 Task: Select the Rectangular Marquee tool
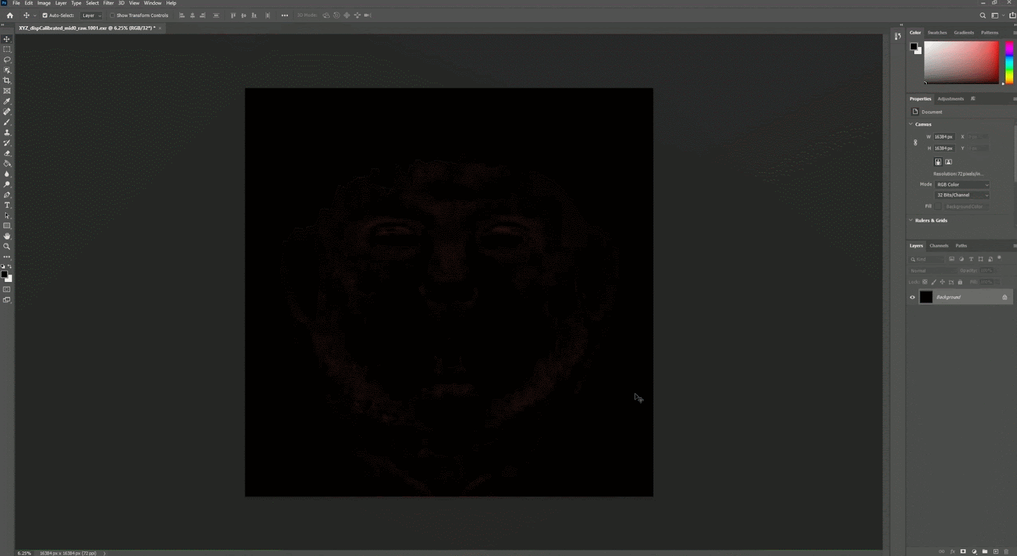pos(7,49)
